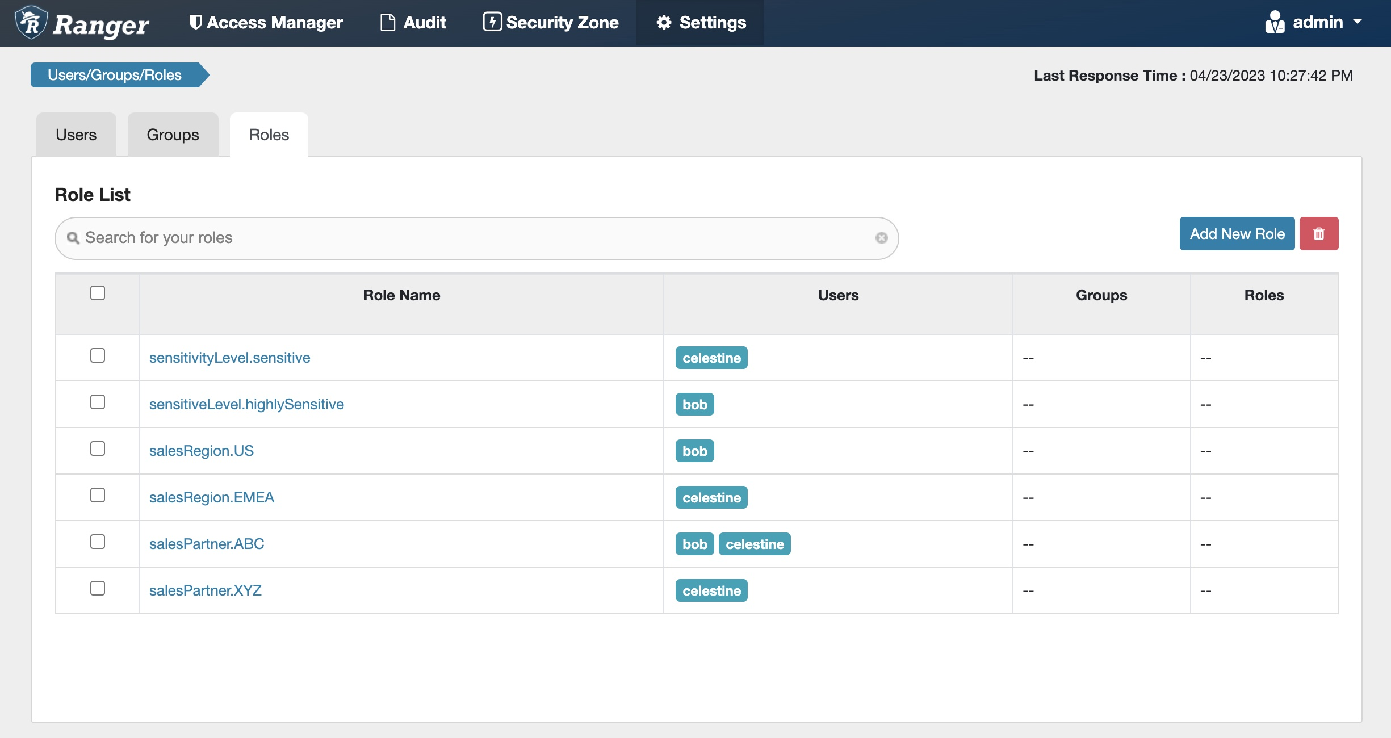1391x738 pixels.
Task: Tick the sensitivityLevel.sensitive checkbox
Action: (x=98, y=355)
